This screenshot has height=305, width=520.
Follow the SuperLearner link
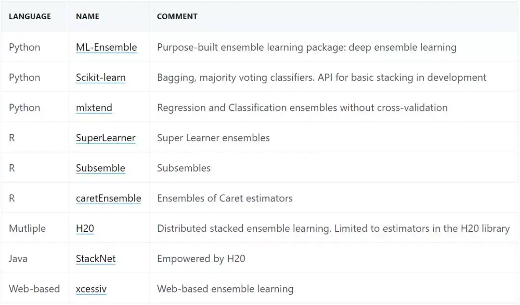105,138
